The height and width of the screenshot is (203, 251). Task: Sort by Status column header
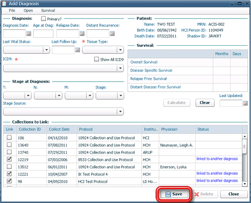tap(218, 129)
